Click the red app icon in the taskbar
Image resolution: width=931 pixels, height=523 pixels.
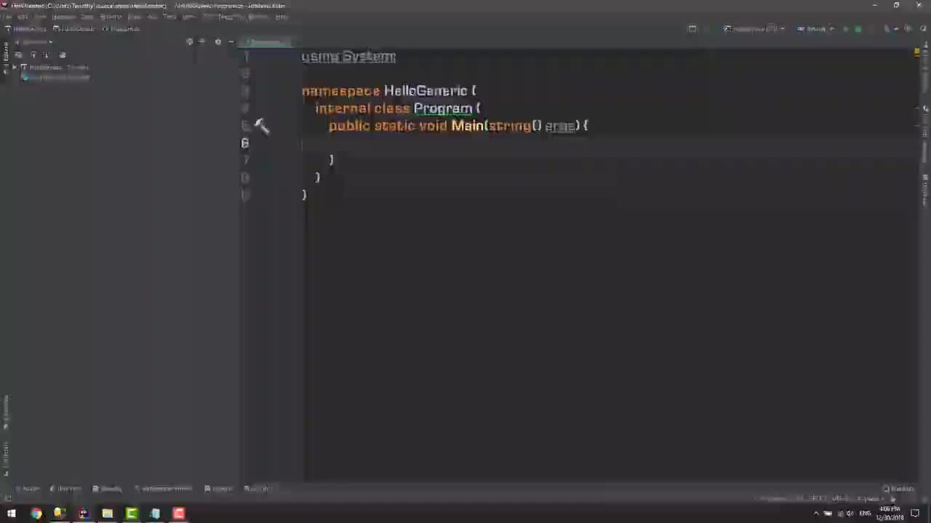[x=178, y=514]
